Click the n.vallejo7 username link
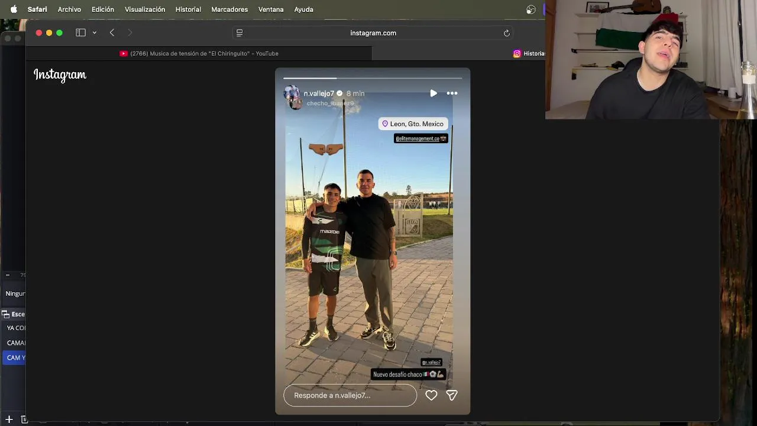757x426 pixels. 319,93
